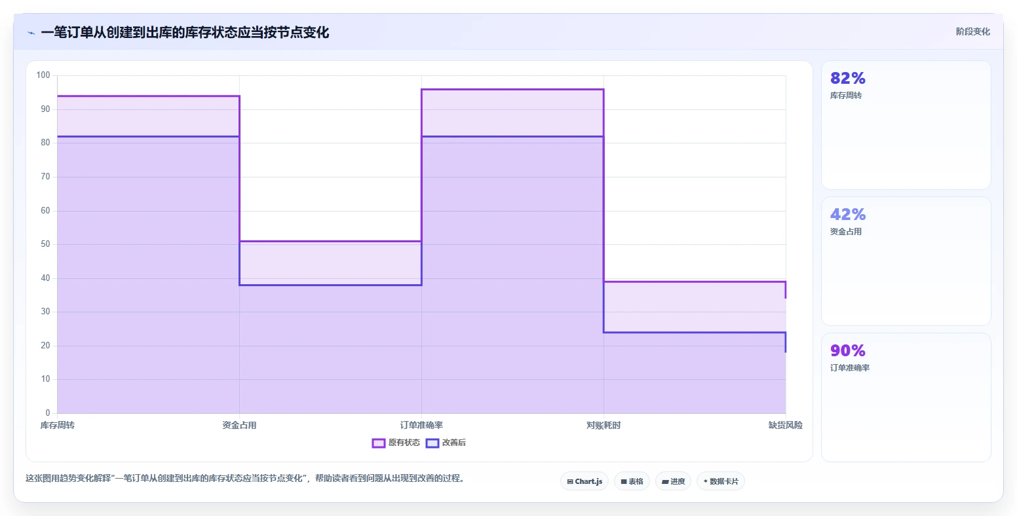Click the 改善后 legend label

(x=454, y=443)
